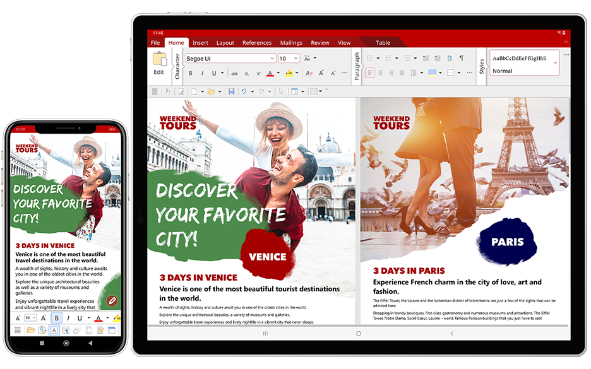Viewport: 591px width, 369px height.
Task: Select justify alignment in Paragraph group
Action: pyautogui.click(x=402, y=73)
